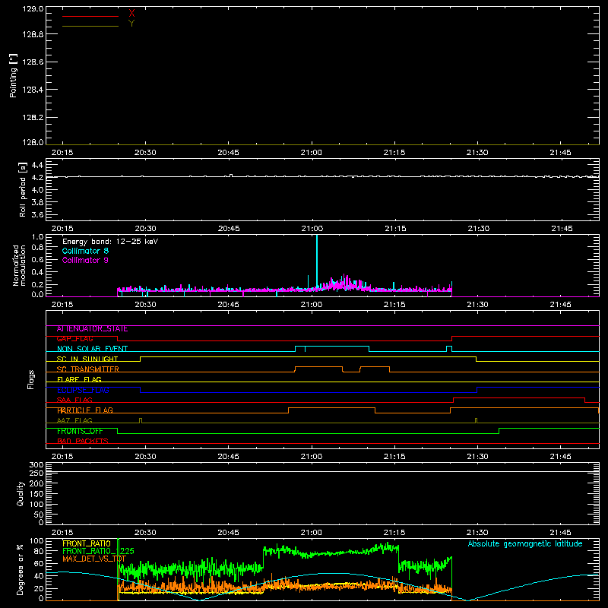This screenshot has height=608, width=608.
Task: Click the olive 'Y' legend label
Action: pos(131,24)
